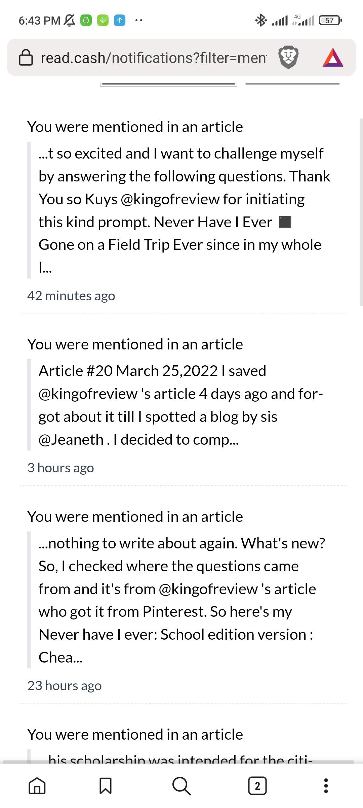
Task: Click the page scrollbar on the right edge
Action: pyautogui.click(x=361, y=212)
